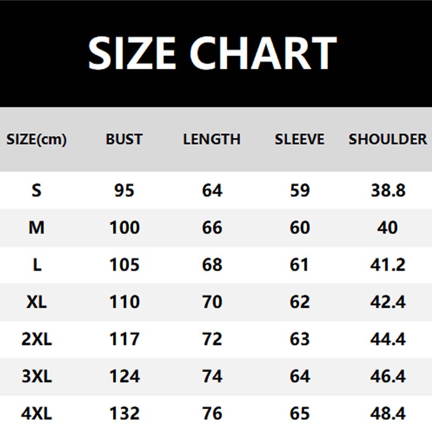Click sleeve value 62 for size XL
432x432 pixels.
[300, 302]
